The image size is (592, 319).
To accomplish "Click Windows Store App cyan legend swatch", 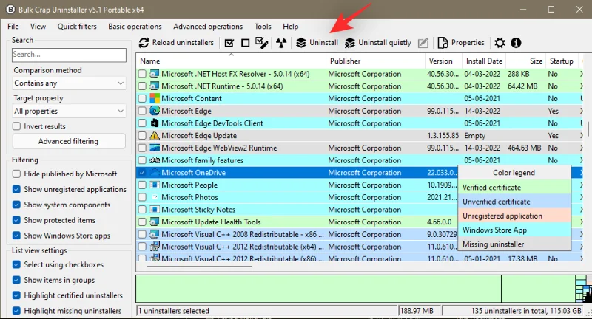I will [514, 230].
